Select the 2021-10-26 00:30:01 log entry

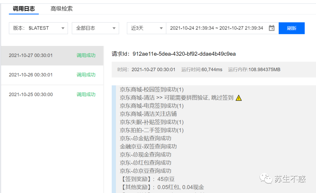(x=52, y=75)
